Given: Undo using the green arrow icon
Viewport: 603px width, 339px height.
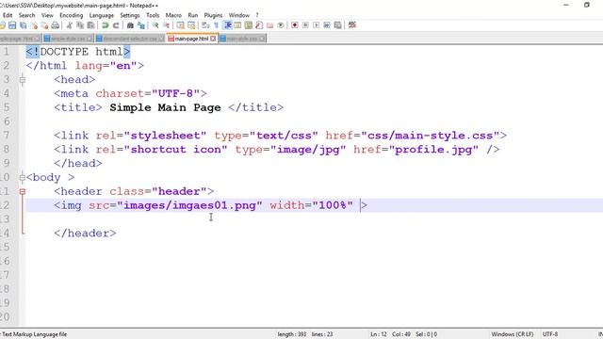Looking at the screenshot, I should tap(105, 25).
